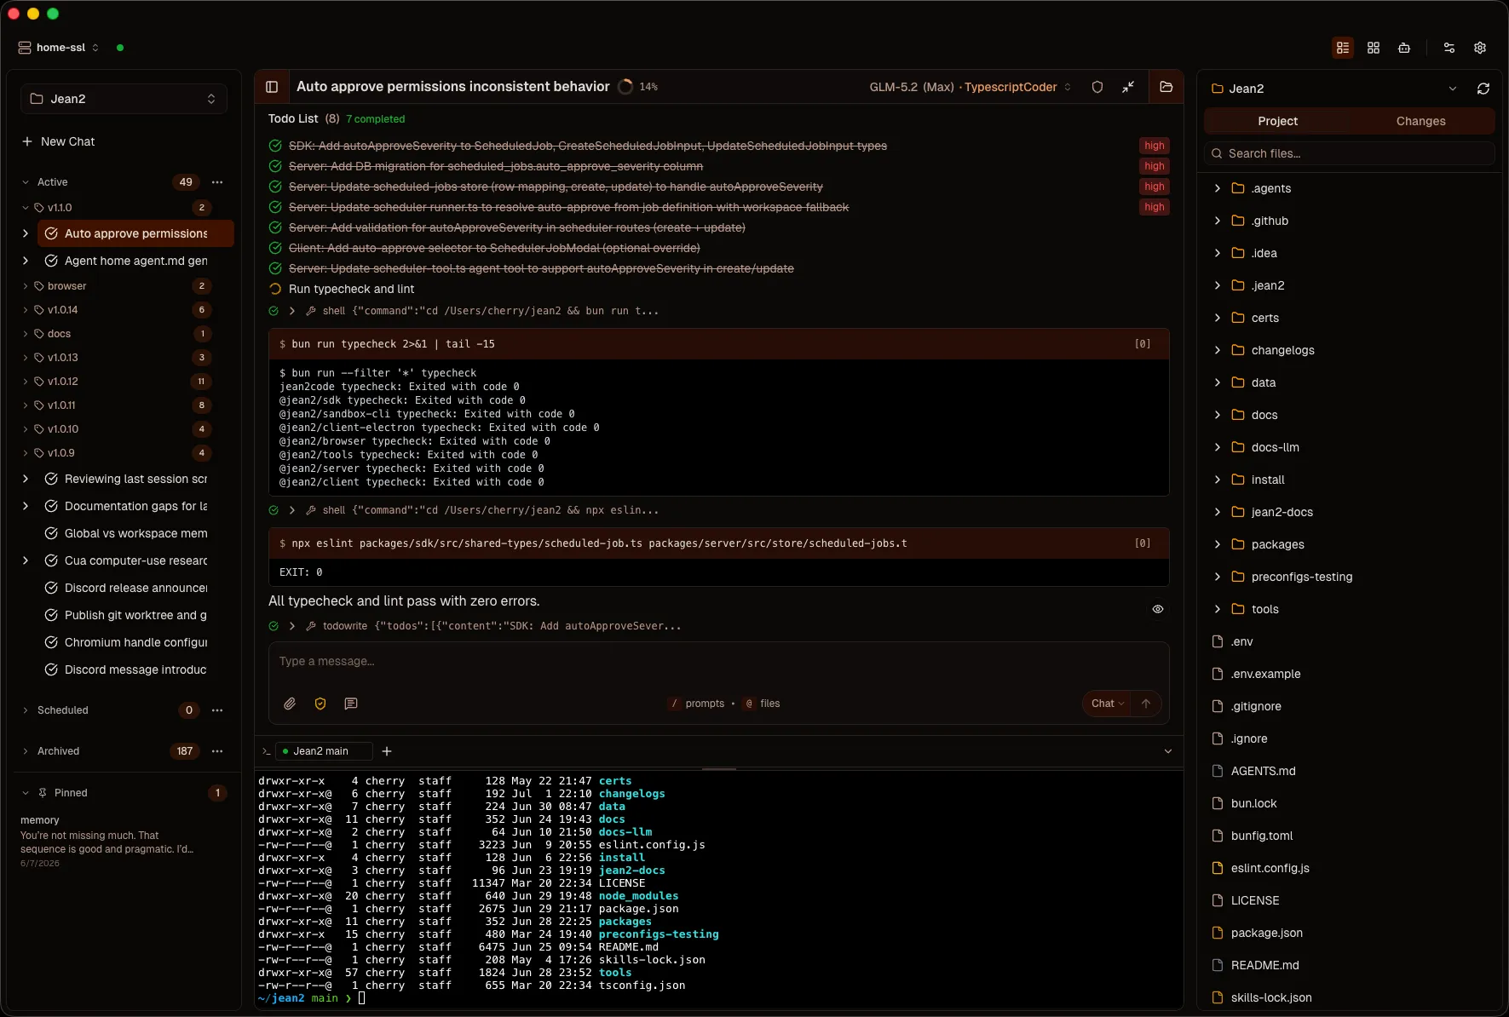Open the sliders preferences icon in top bar

[1449, 48]
